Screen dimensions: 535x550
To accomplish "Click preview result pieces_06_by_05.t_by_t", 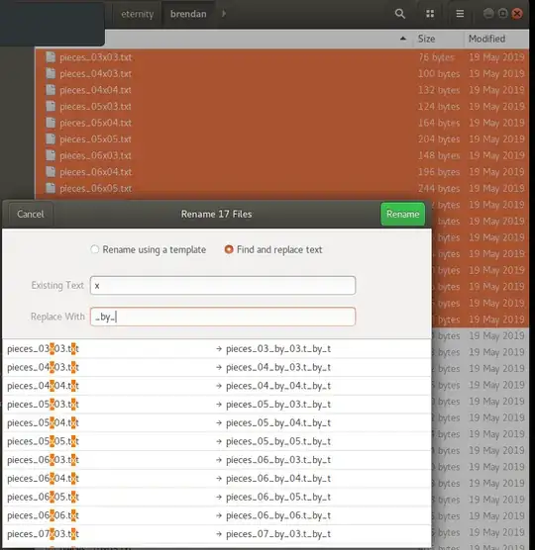I will (x=278, y=497).
